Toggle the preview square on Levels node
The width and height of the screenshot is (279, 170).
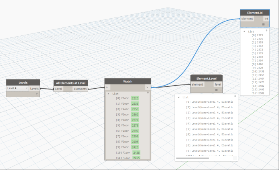pos(37,94)
